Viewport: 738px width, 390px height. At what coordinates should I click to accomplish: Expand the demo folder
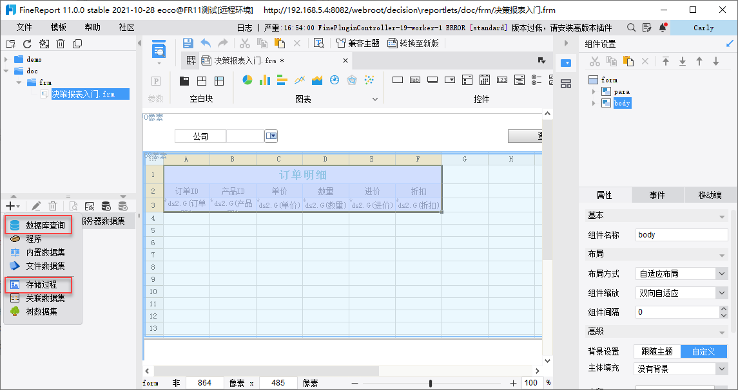6,60
